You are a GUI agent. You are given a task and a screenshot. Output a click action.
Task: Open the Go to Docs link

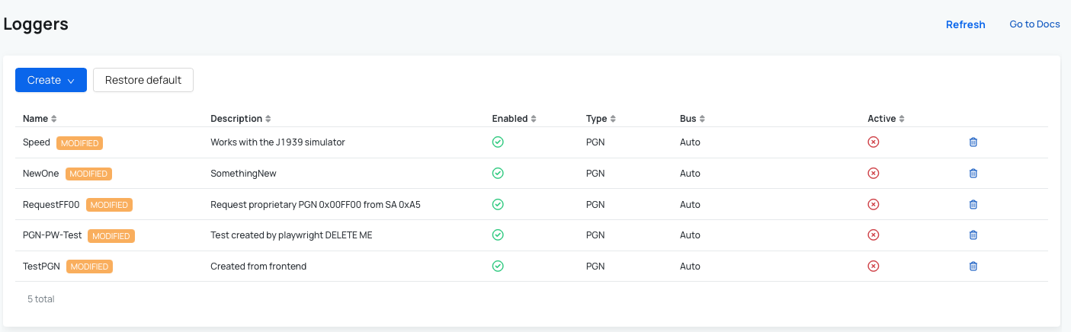[x=1034, y=24]
